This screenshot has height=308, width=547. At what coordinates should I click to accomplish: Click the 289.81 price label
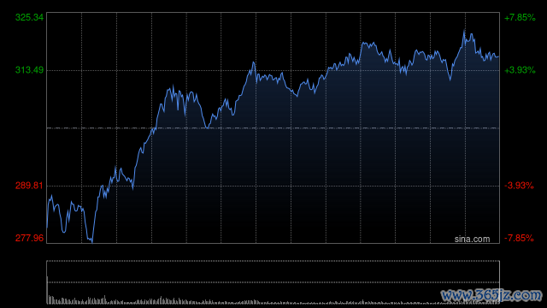coord(29,186)
